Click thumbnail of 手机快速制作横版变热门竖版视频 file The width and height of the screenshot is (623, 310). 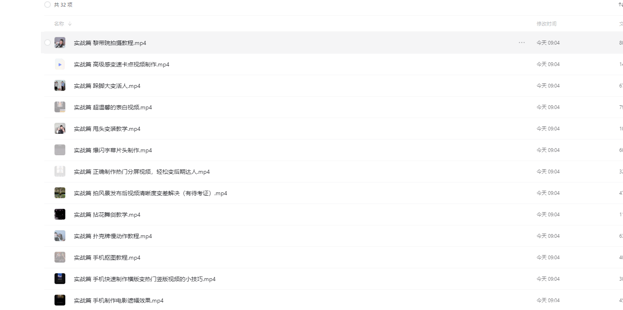tap(60, 279)
